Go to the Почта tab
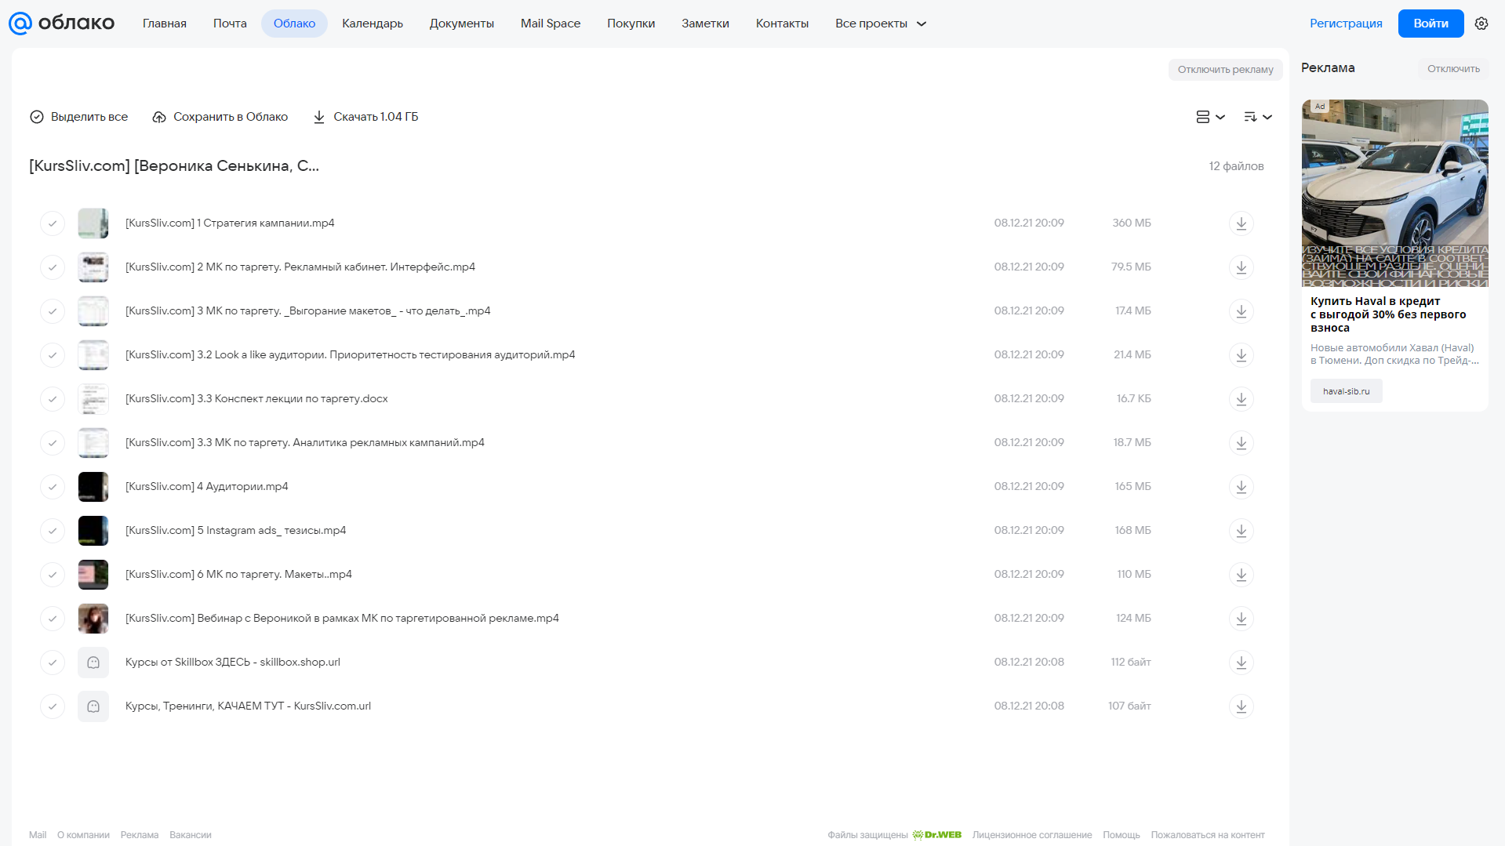The height and width of the screenshot is (846, 1505). click(x=230, y=24)
